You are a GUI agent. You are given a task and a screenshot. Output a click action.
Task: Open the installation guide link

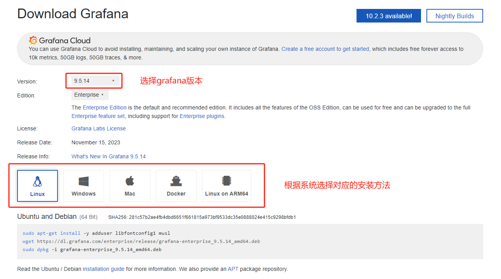pos(104,269)
